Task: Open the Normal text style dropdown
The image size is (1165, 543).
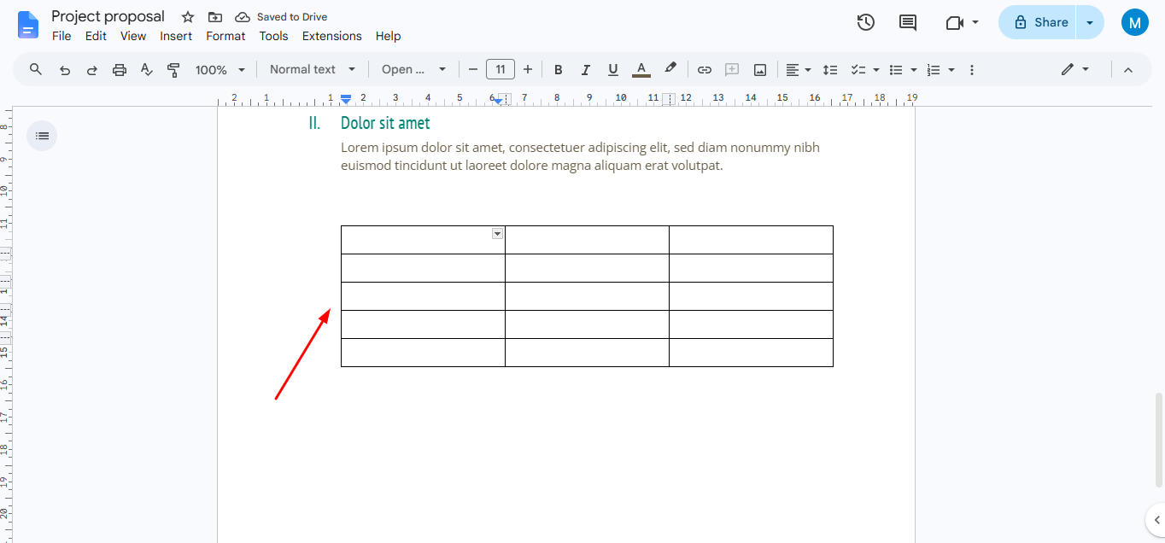Action: coord(313,70)
